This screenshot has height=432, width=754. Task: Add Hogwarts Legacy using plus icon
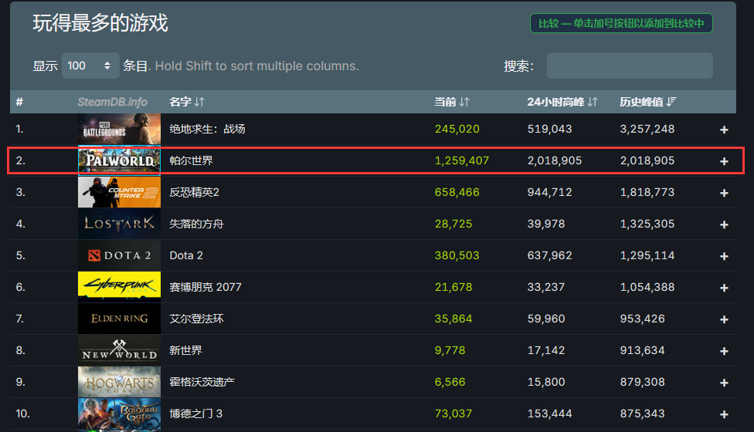pyautogui.click(x=724, y=383)
